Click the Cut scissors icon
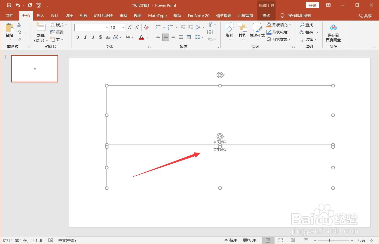379x244 pixels. pos(19,25)
